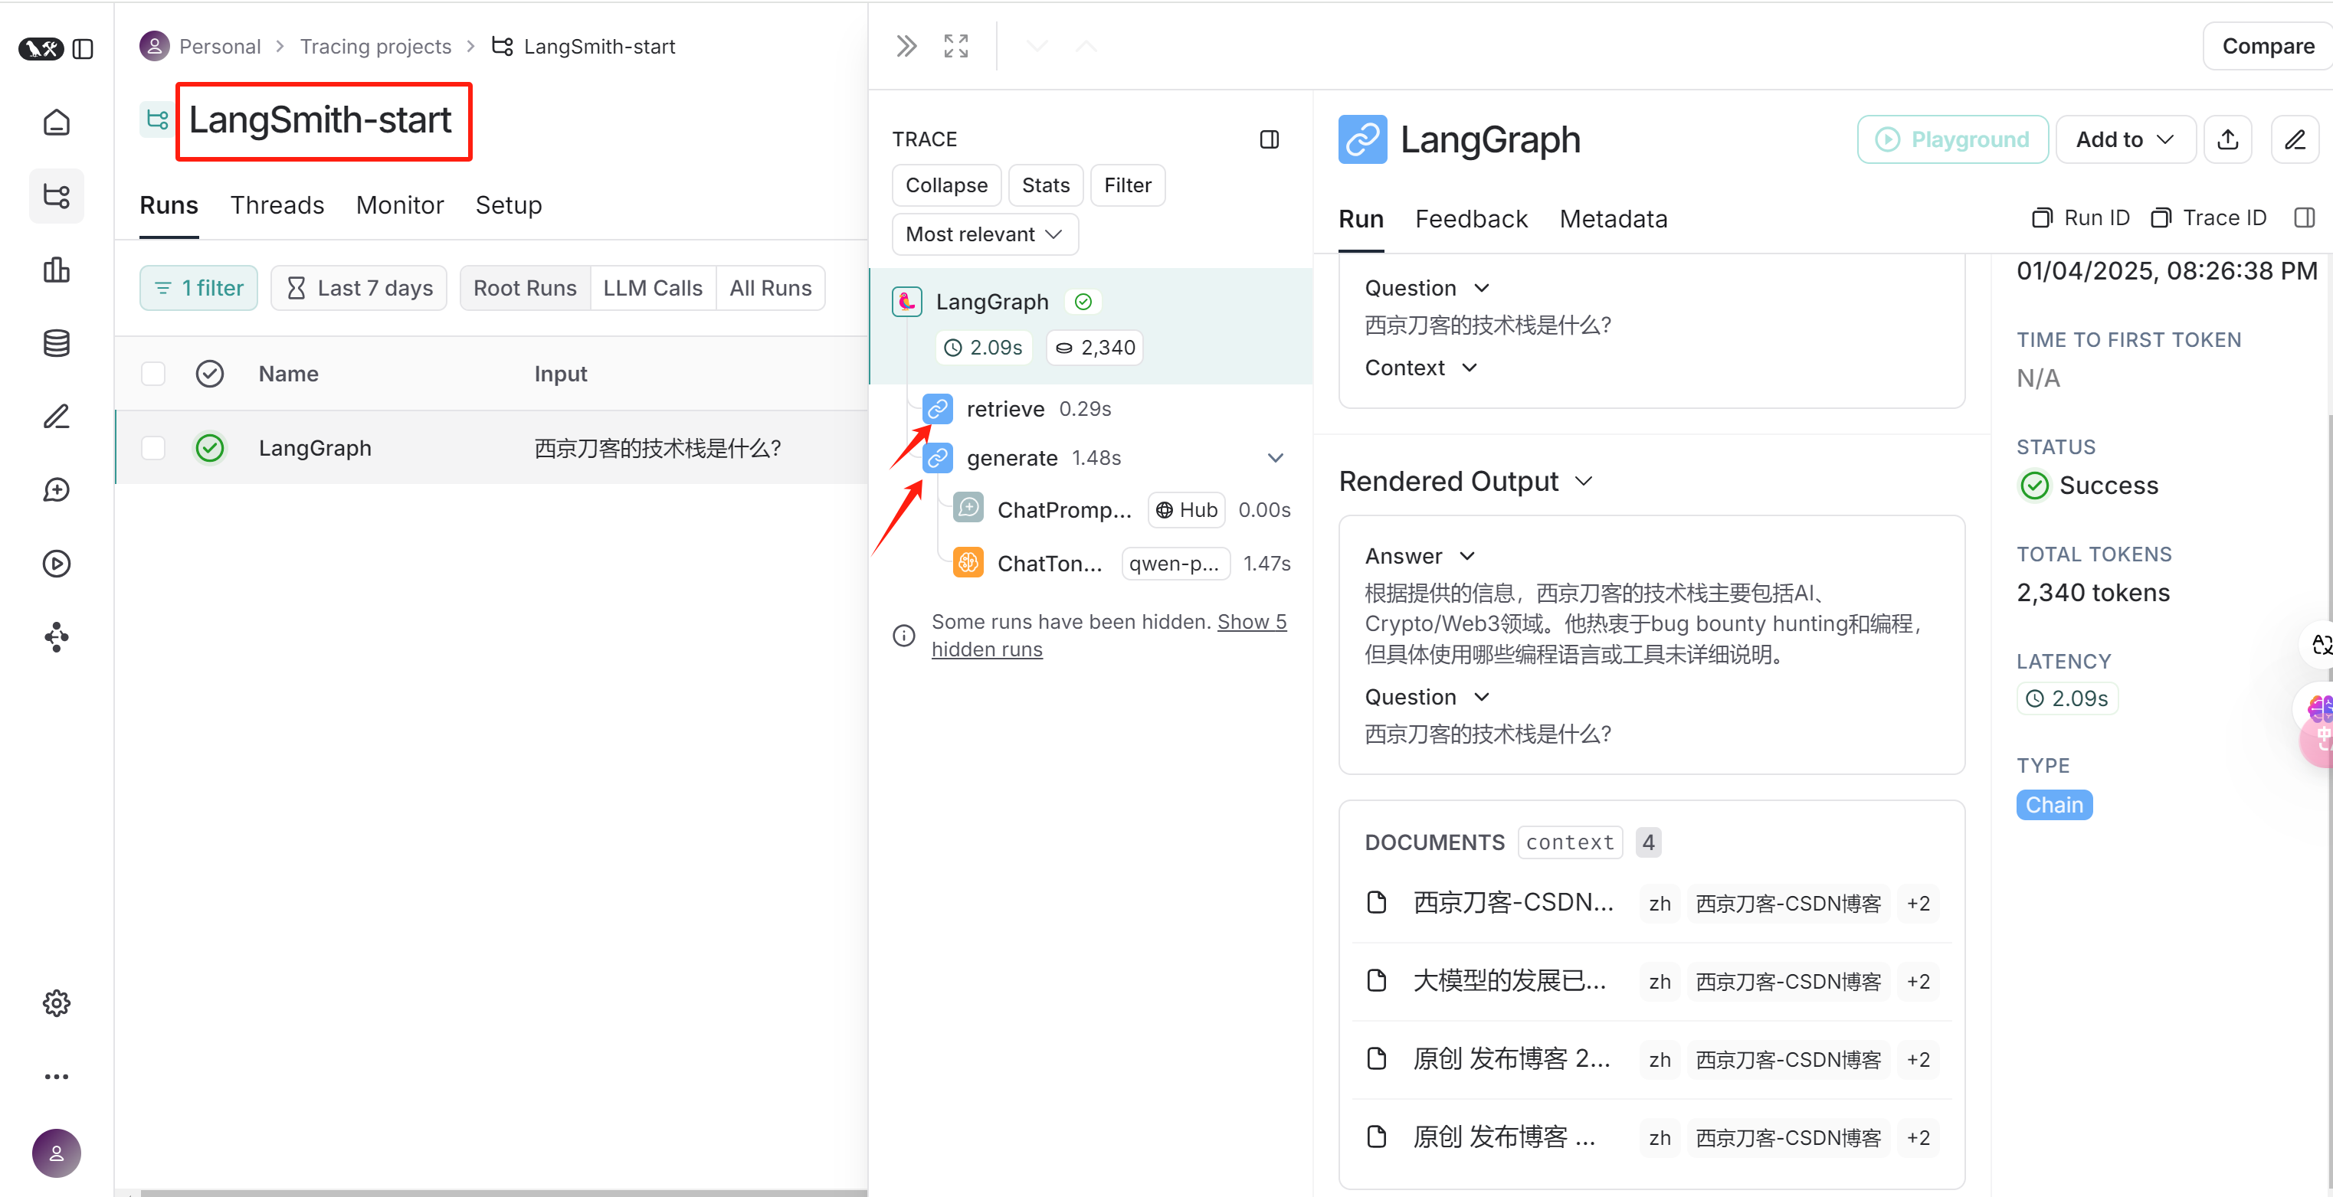Open run in Playground
Image resolution: width=2333 pixels, height=1197 pixels.
(x=1953, y=139)
